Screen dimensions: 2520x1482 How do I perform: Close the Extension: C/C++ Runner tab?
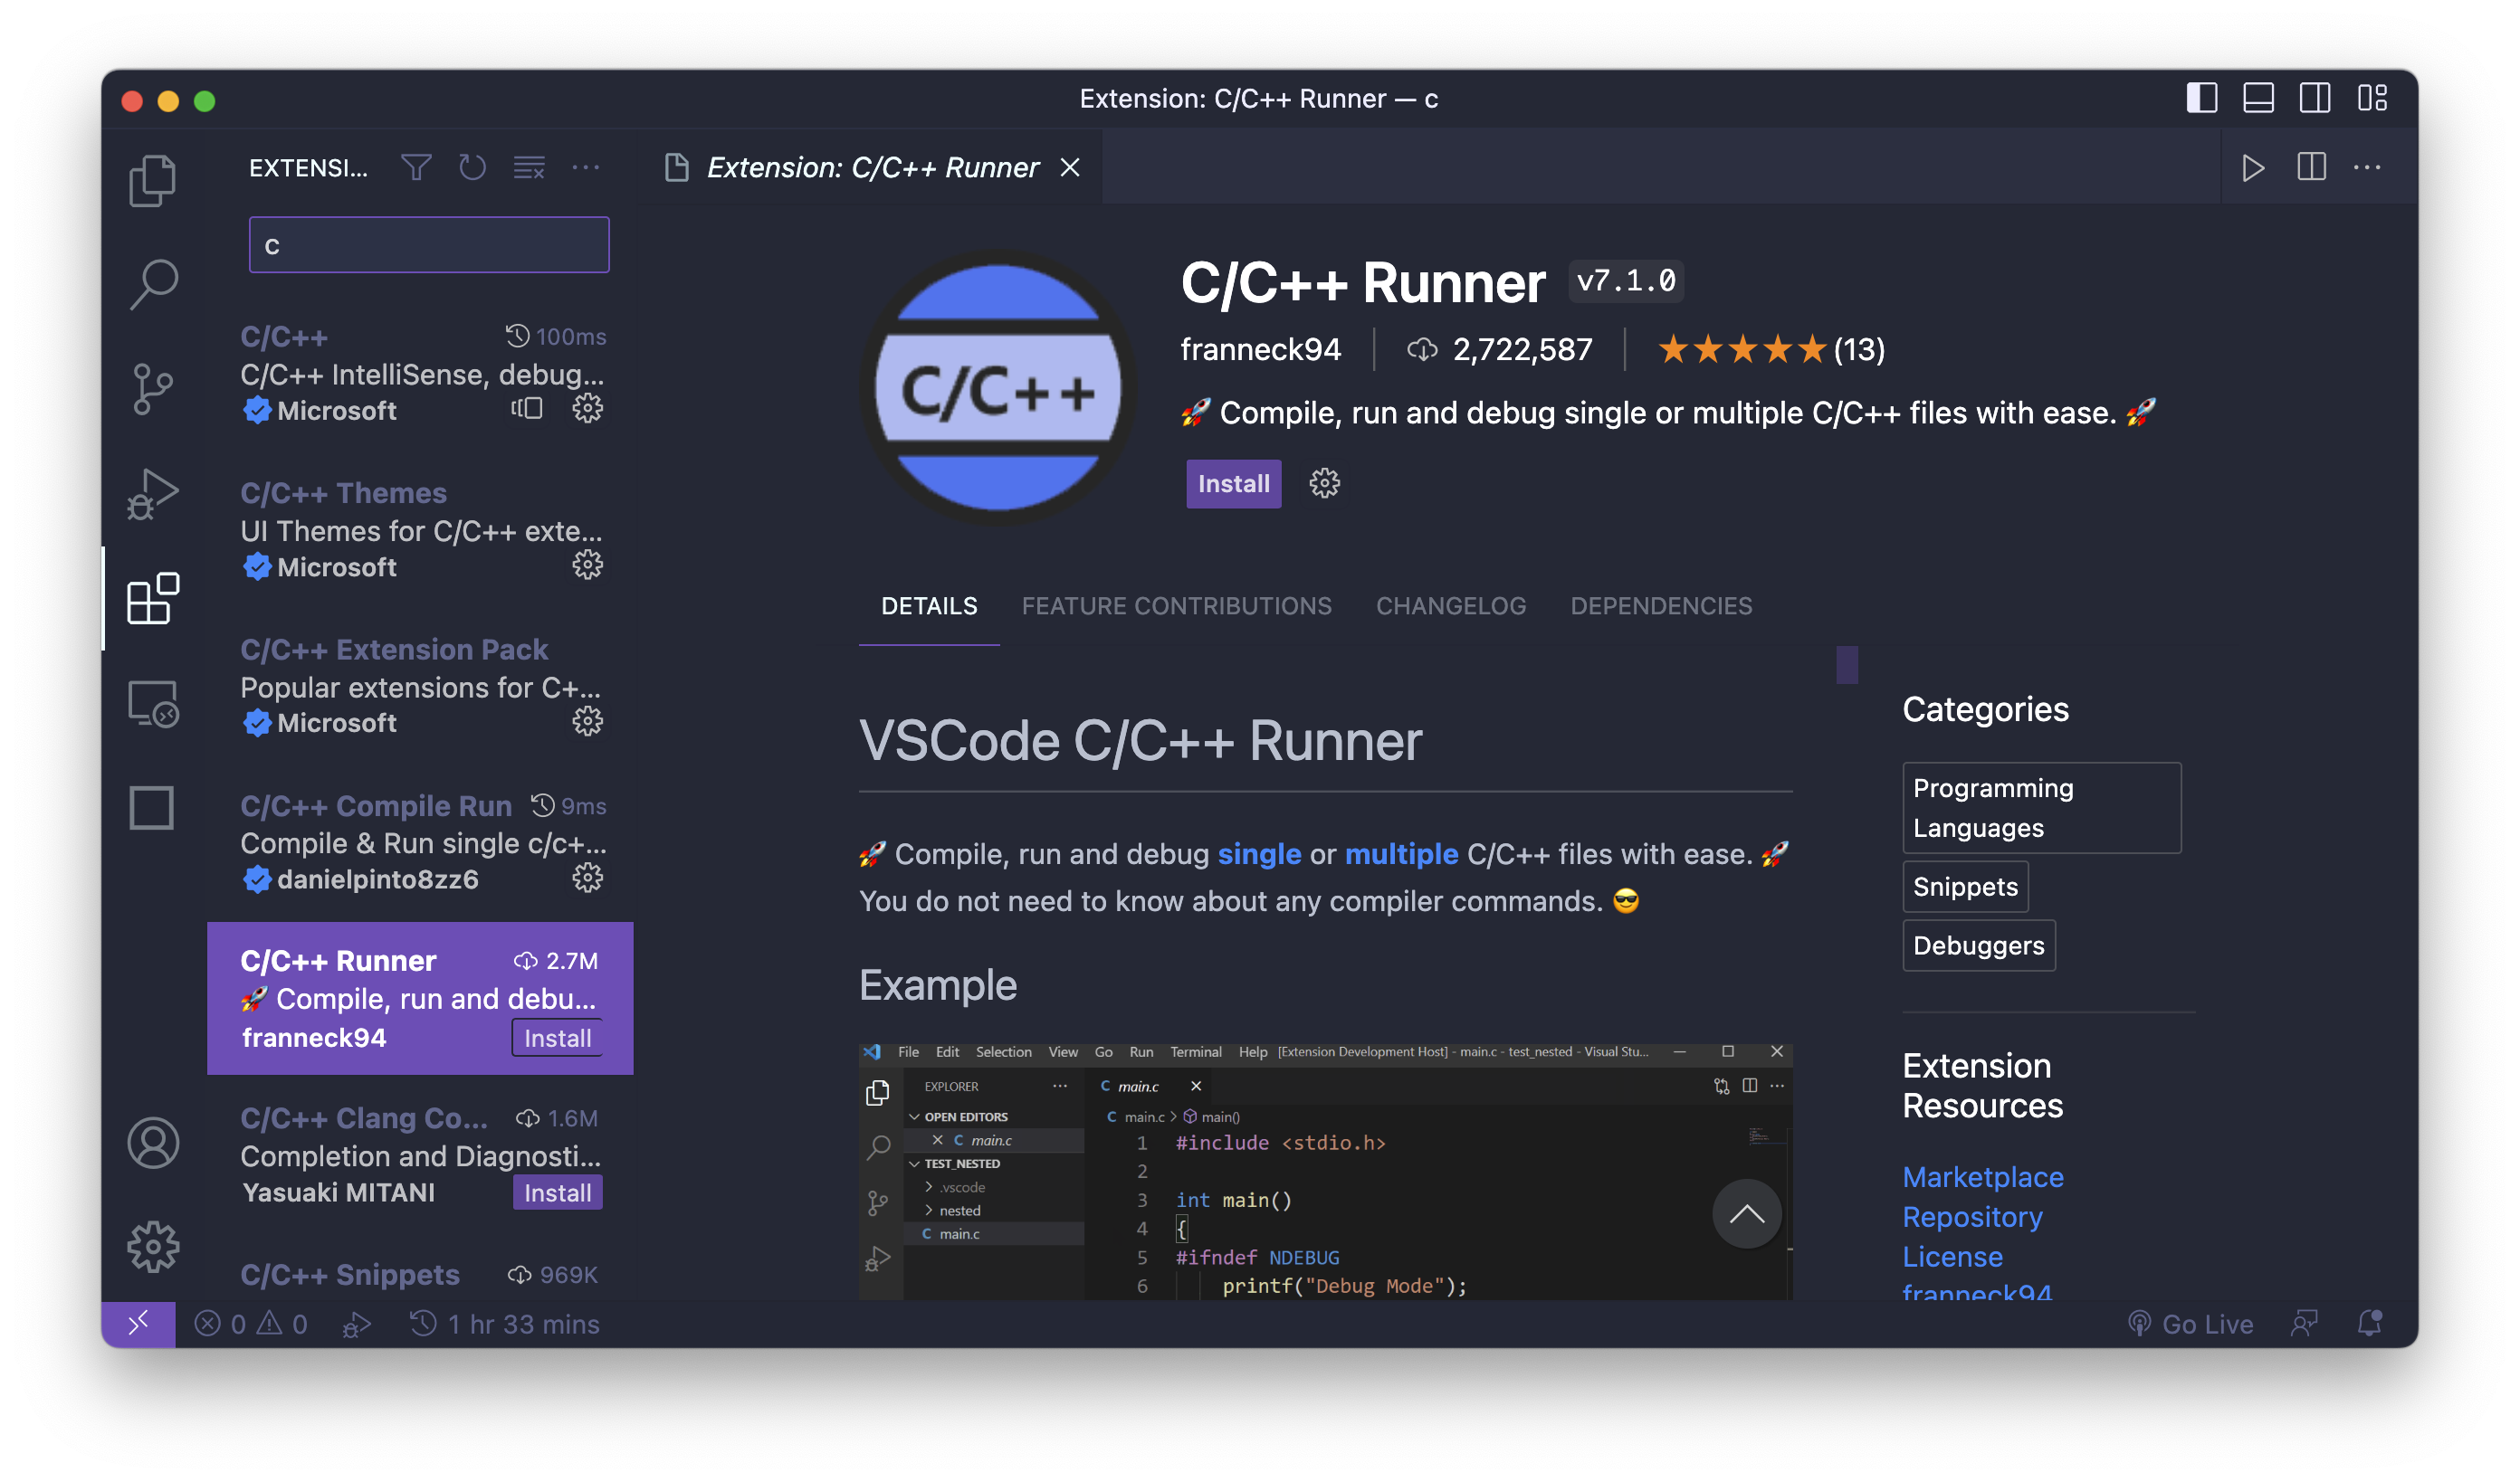tap(1070, 166)
